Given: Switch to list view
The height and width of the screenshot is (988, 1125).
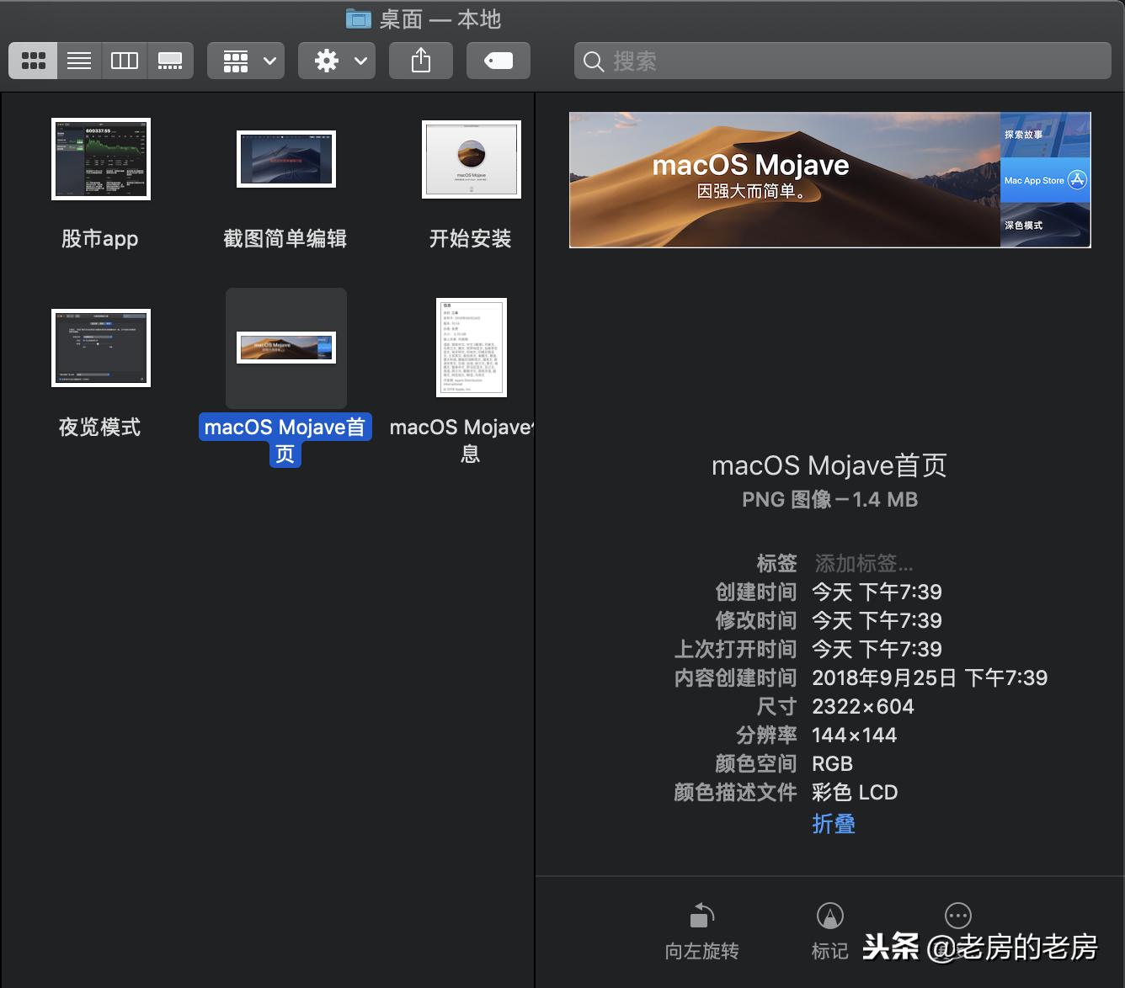Looking at the screenshot, I should point(78,60).
